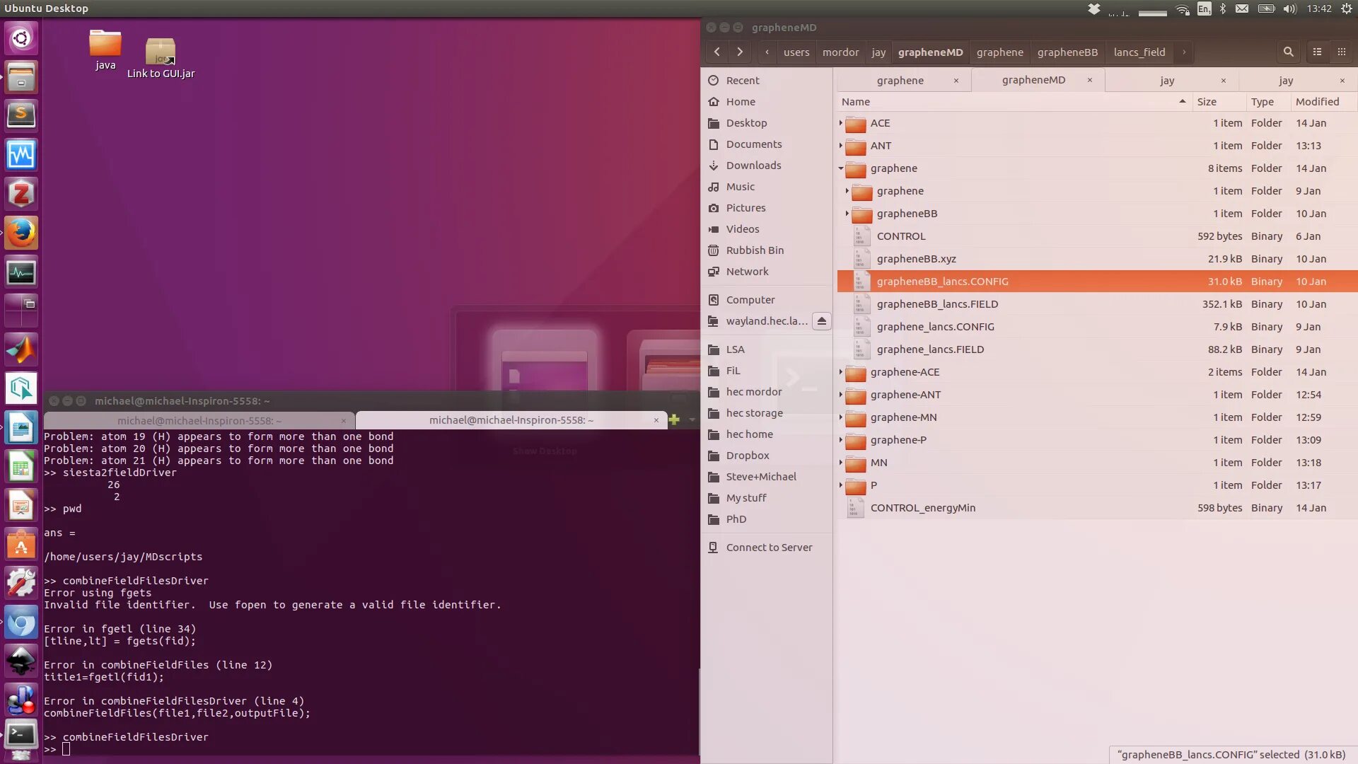This screenshot has width=1358, height=764.
Task: Select the graphene_lancs.FIELD file
Action: tap(929, 349)
